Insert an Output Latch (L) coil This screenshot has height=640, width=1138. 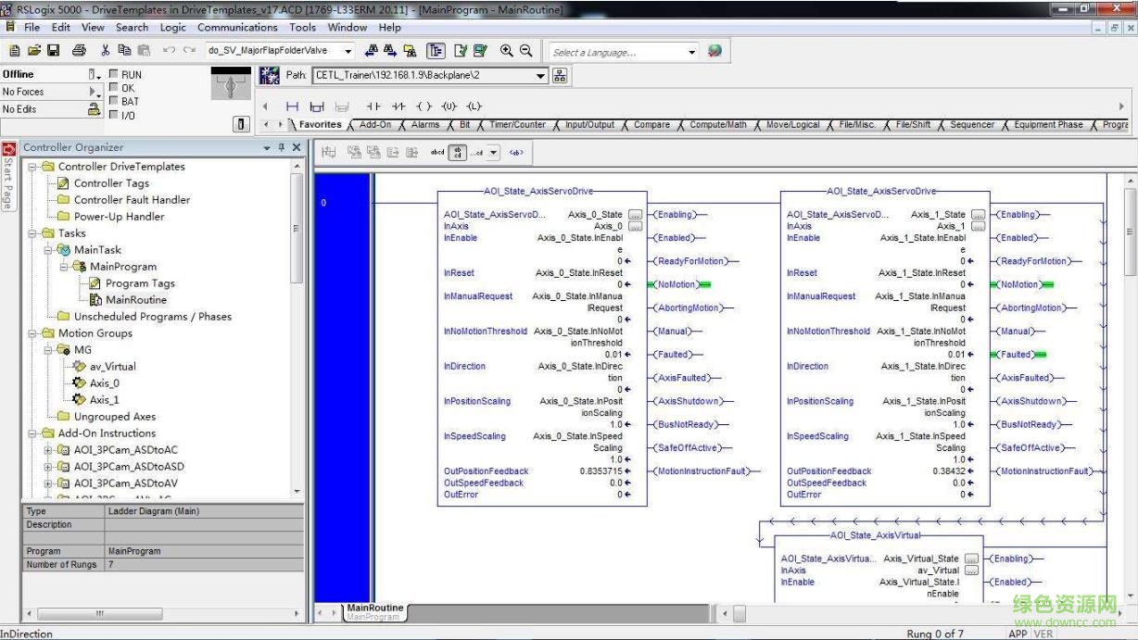(474, 107)
